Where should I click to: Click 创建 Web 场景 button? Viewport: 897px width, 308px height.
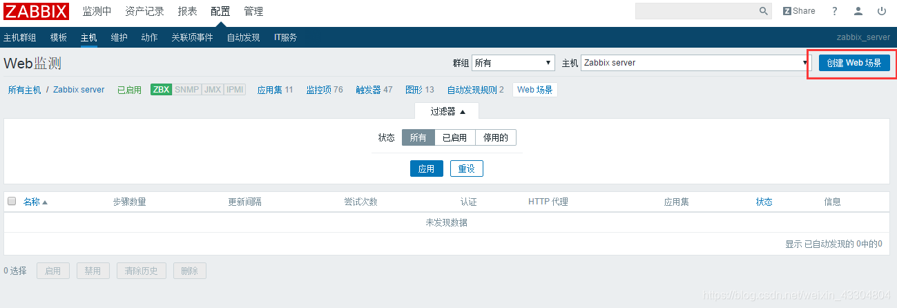pyautogui.click(x=854, y=63)
